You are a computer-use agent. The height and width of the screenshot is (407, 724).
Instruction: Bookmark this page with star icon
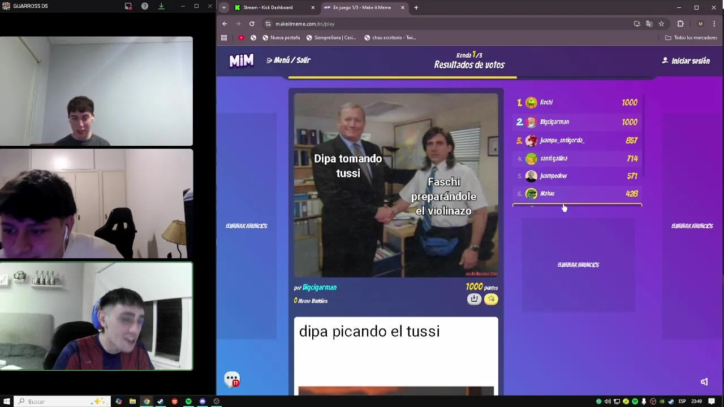(x=661, y=24)
